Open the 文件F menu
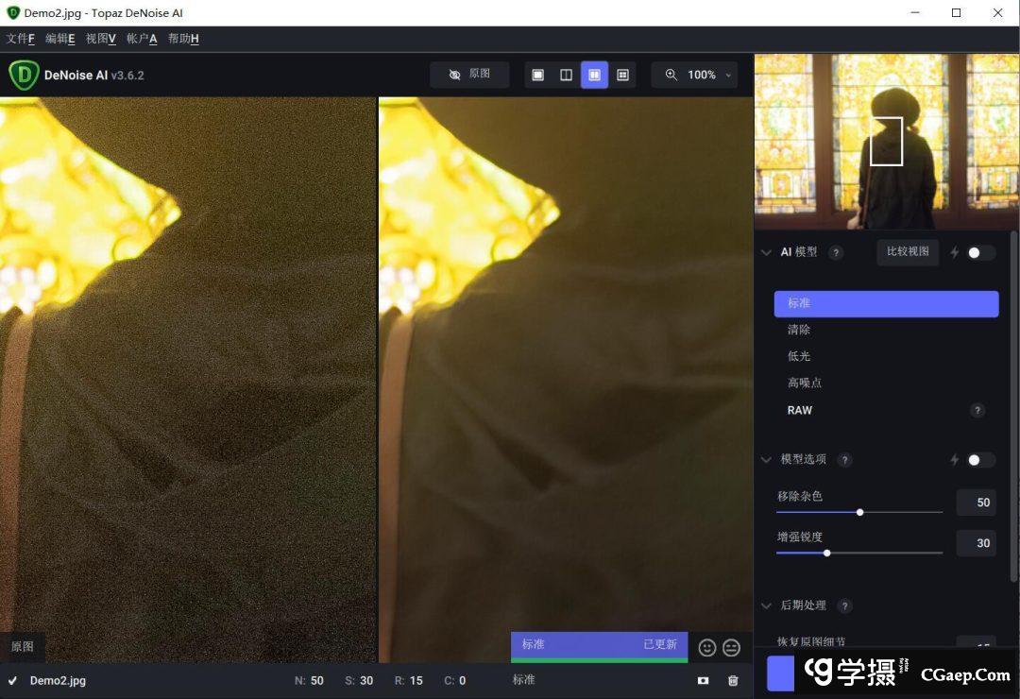 (21, 39)
